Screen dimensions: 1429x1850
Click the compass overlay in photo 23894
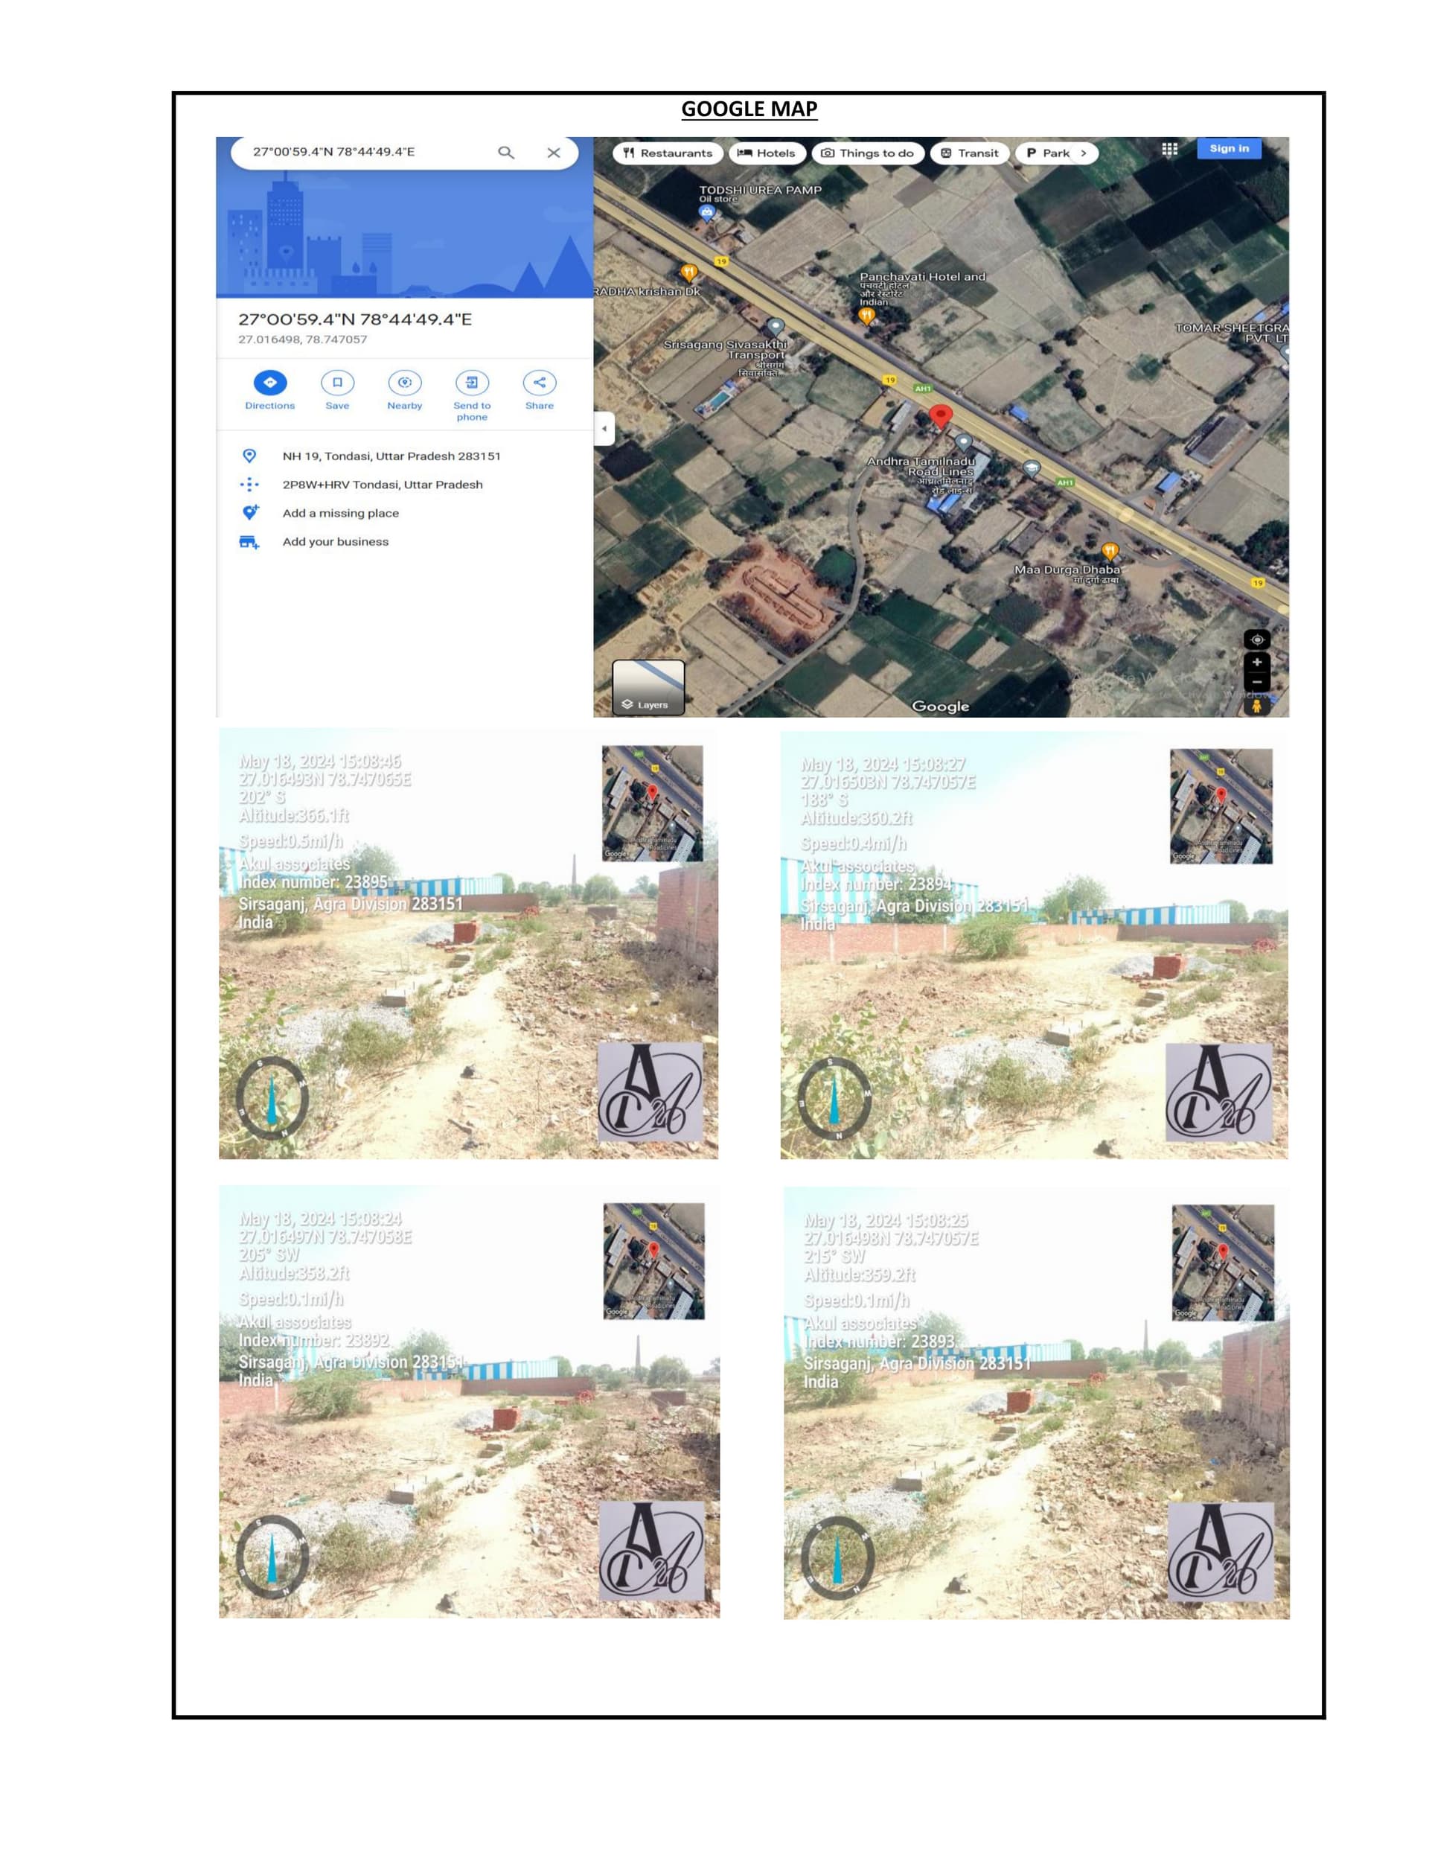pos(835,1100)
